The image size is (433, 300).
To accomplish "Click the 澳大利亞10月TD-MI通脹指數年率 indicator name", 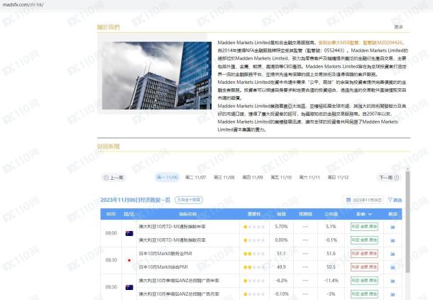I will [172, 227].
